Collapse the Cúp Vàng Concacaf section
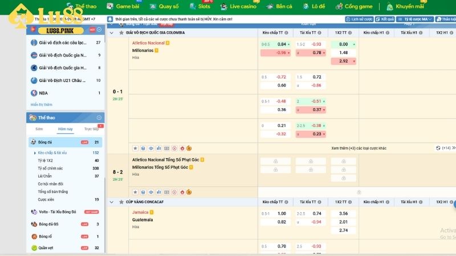This screenshot has width=456, height=256. pyautogui.click(x=111, y=202)
